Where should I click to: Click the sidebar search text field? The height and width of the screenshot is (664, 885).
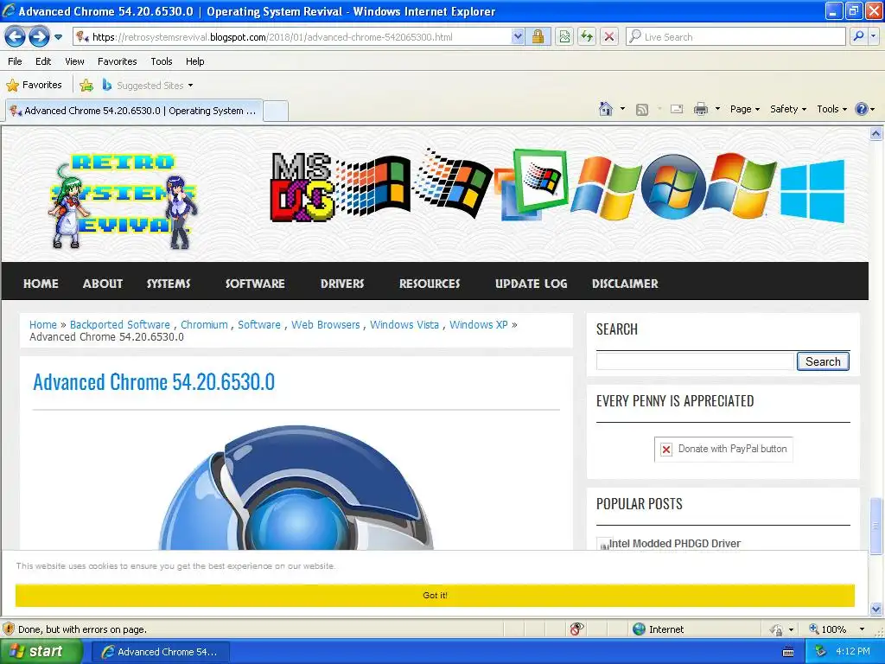pyautogui.click(x=696, y=361)
